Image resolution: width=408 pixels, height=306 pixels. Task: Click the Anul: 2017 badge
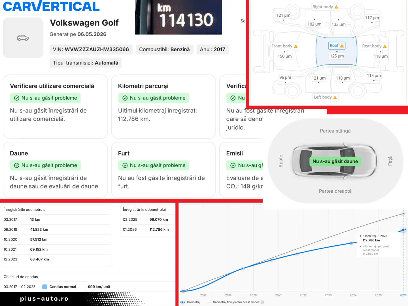coord(212,49)
